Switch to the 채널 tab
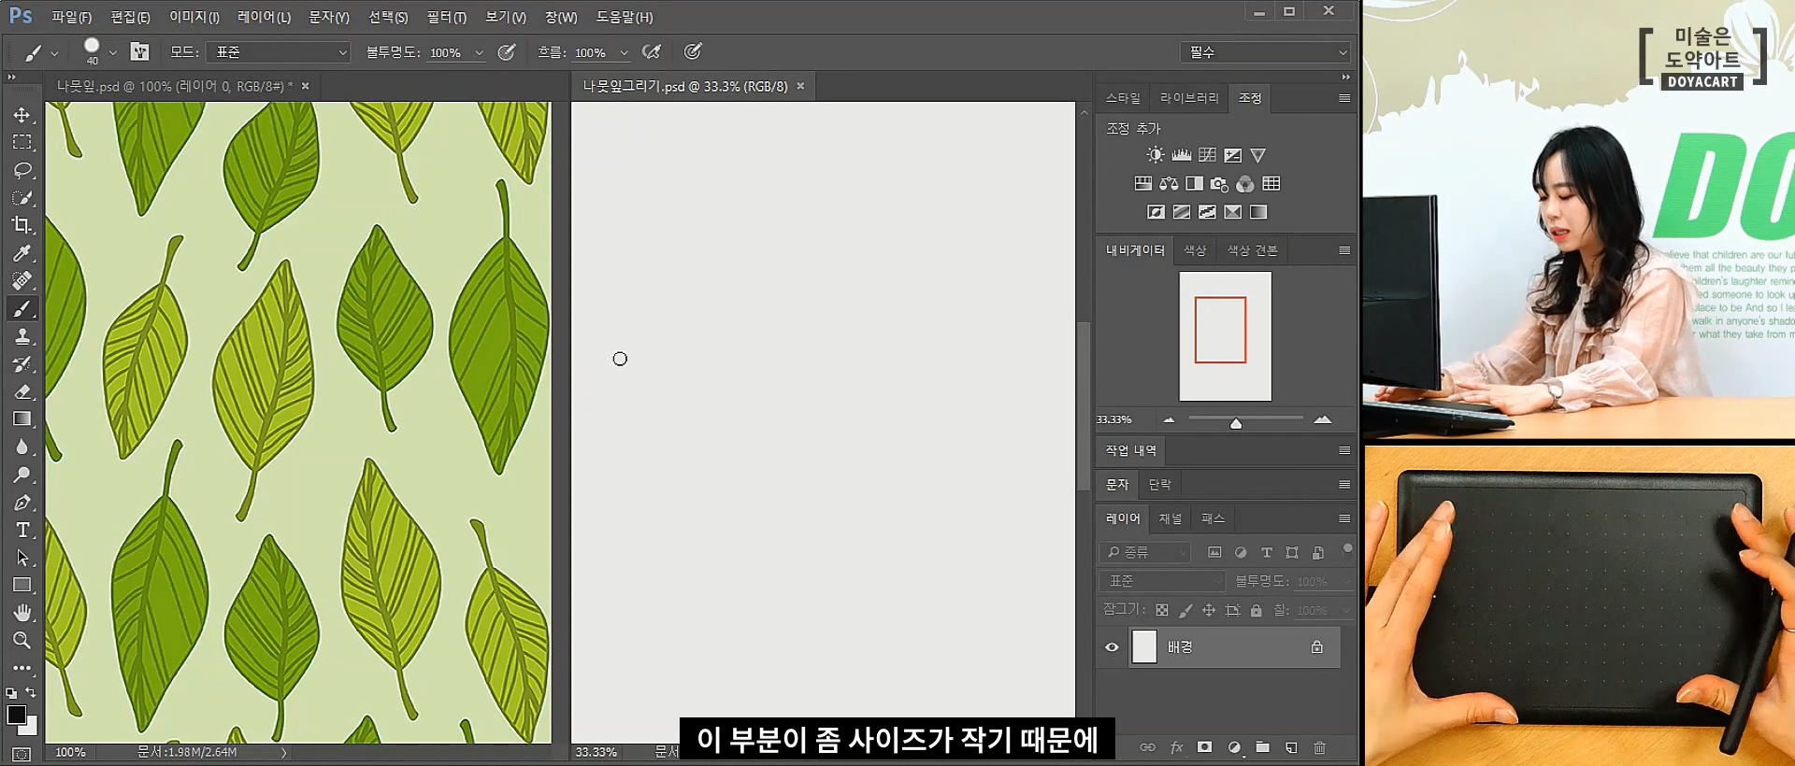This screenshot has width=1795, height=766. (x=1170, y=518)
